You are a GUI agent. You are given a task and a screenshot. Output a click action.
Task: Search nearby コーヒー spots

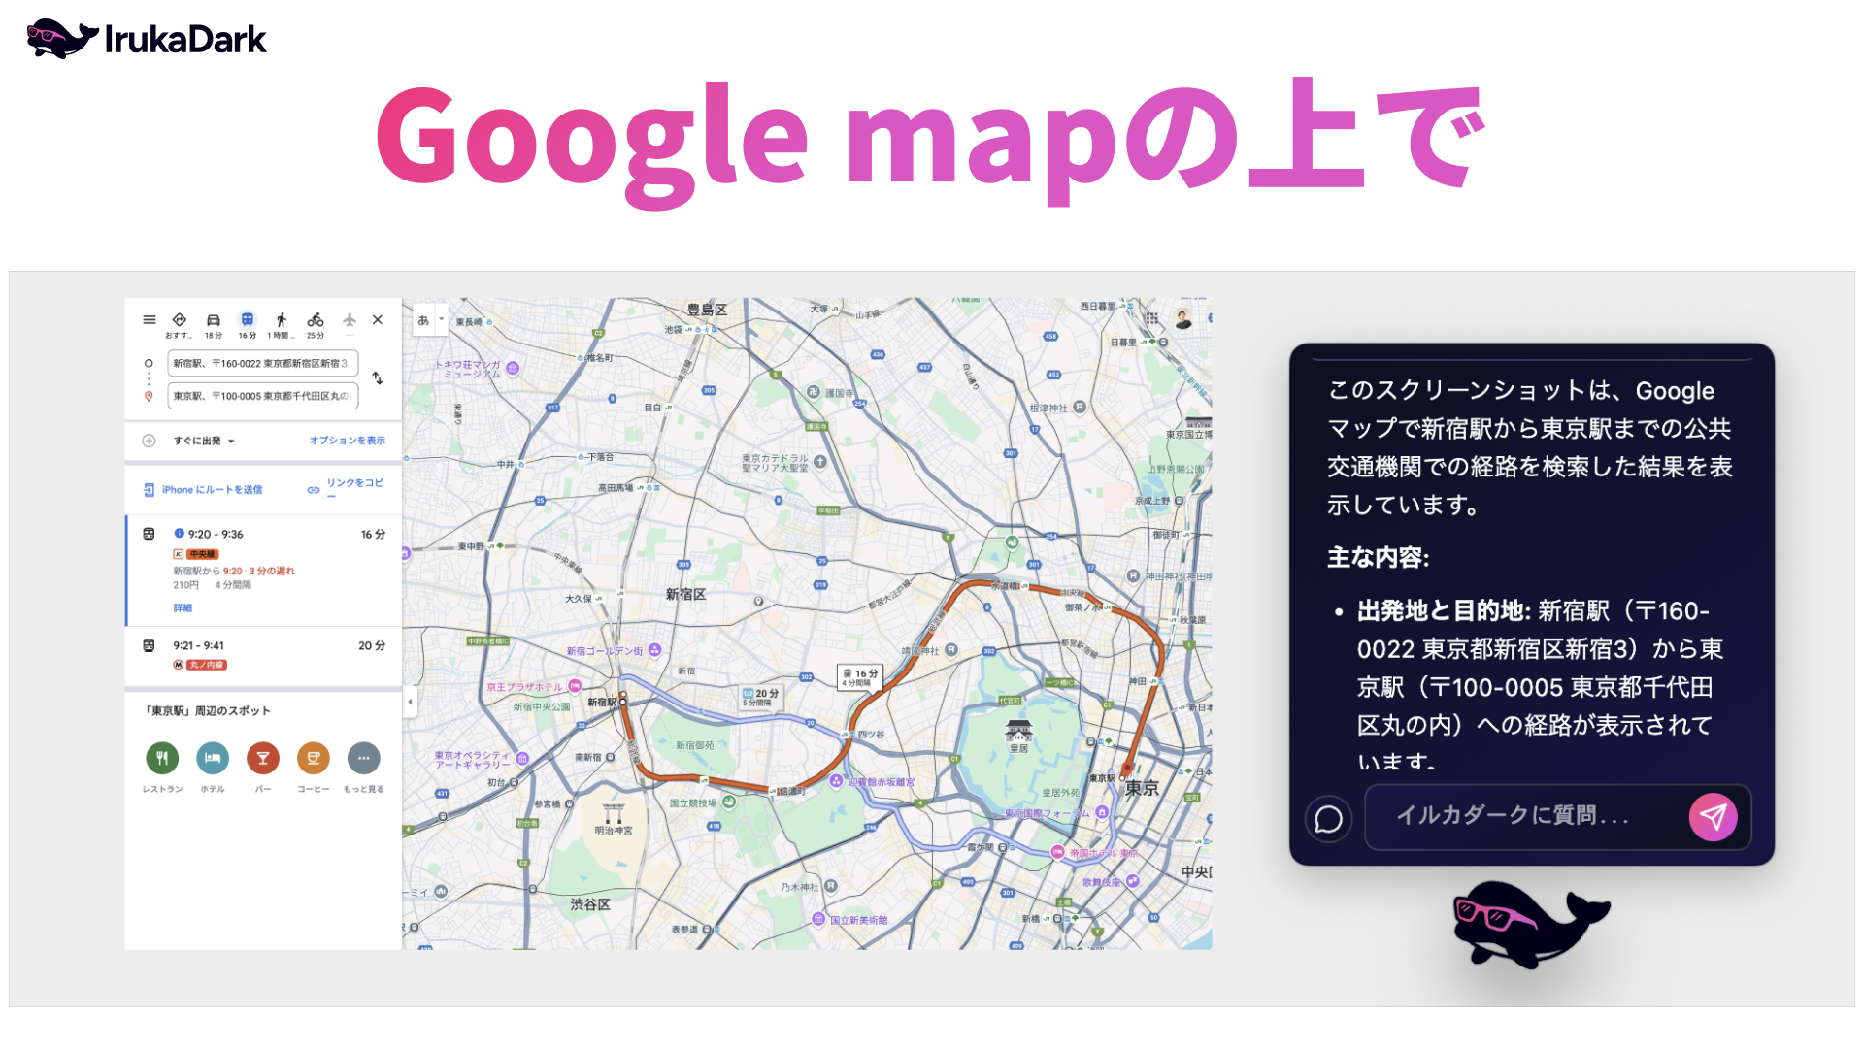pyautogui.click(x=313, y=758)
